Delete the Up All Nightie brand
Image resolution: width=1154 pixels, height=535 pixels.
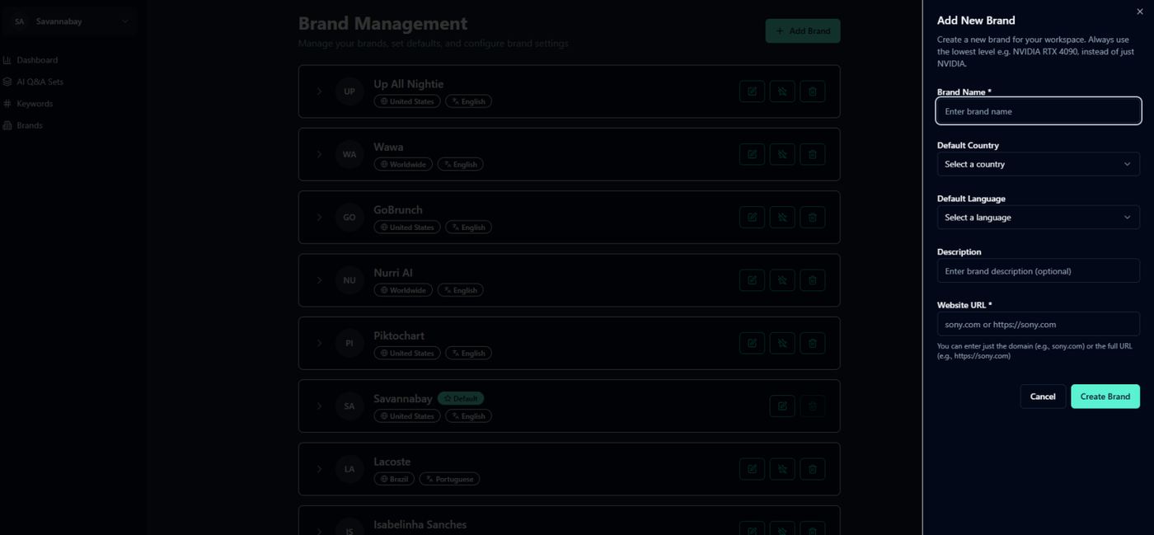pos(813,92)
